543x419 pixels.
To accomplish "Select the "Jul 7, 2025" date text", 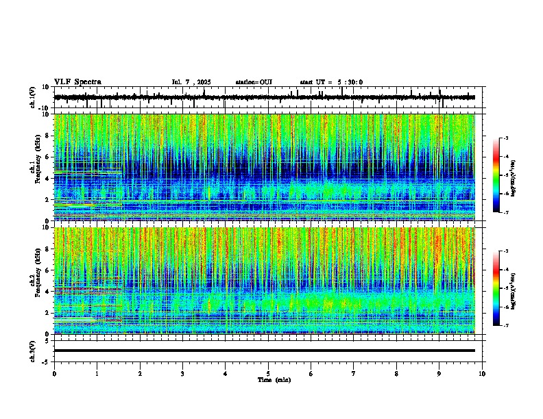I will (191, 82).
